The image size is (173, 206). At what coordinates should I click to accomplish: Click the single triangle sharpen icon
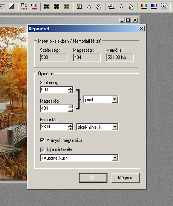[x=121, y=6]
